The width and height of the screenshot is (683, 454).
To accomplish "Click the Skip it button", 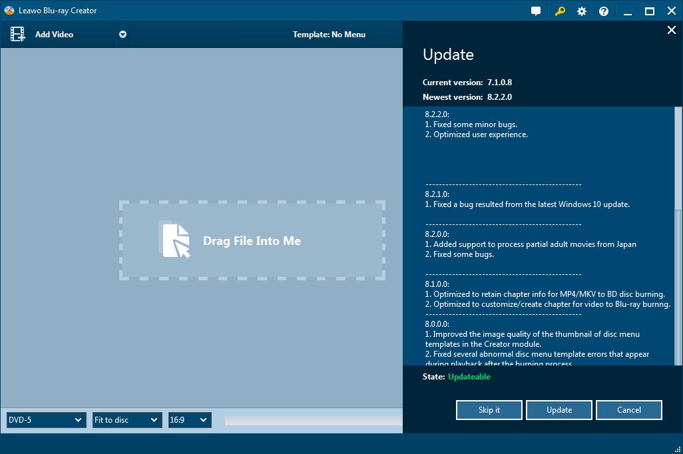I will point(489,410).
